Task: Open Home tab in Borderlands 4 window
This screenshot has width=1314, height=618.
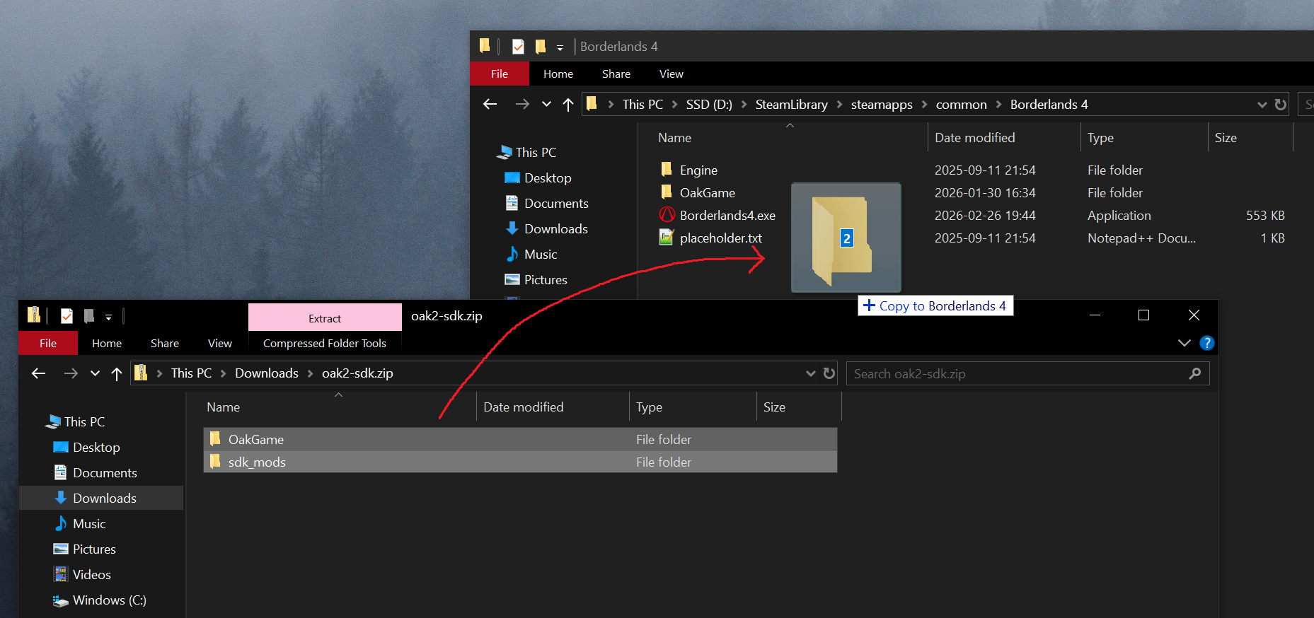Action: point(558,74)
